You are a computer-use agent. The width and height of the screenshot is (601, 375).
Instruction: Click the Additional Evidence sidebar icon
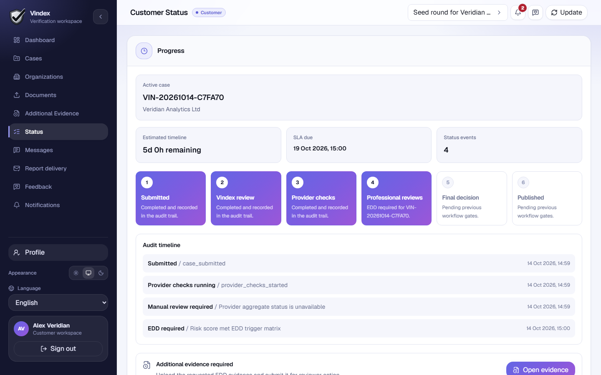[17, 113]
